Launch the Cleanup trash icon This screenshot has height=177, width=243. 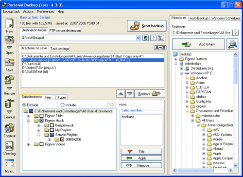tap(9, 104)
